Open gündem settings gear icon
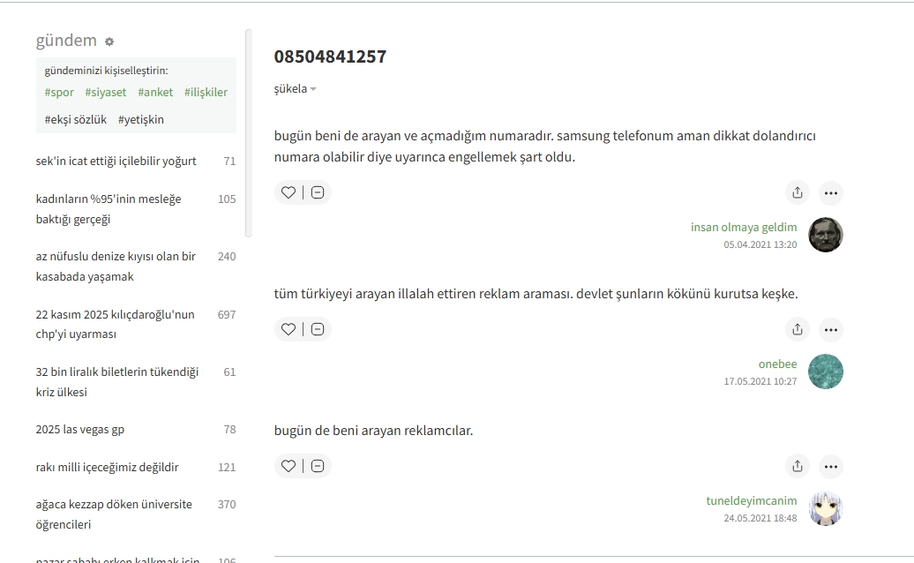This screenshot has width=914, height=563. [x=109, y=41]
